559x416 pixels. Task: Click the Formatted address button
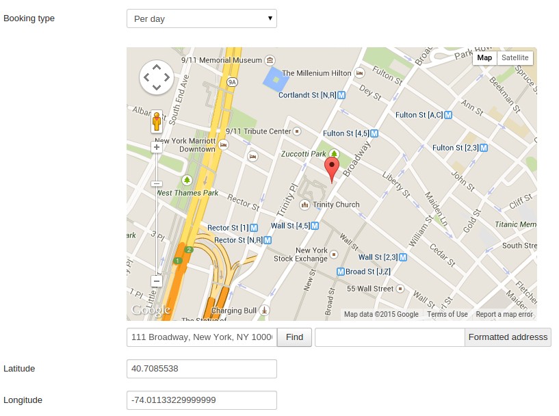click(508, 337)
